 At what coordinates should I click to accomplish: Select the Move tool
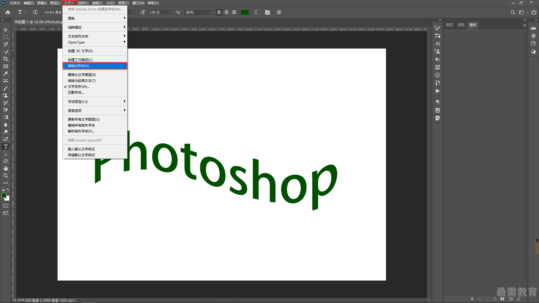(x=6, y=30)
